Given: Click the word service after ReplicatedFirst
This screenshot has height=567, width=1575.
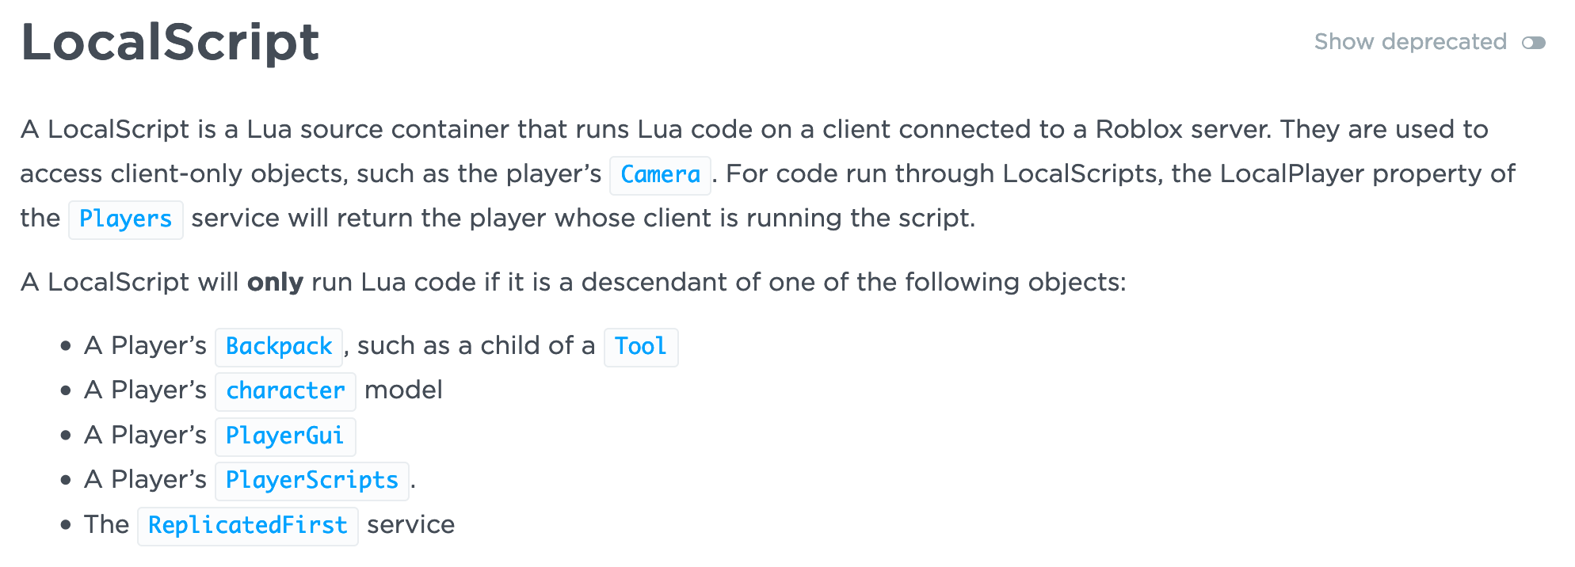Looking at the screenshot, I should [x=410, y=524].
